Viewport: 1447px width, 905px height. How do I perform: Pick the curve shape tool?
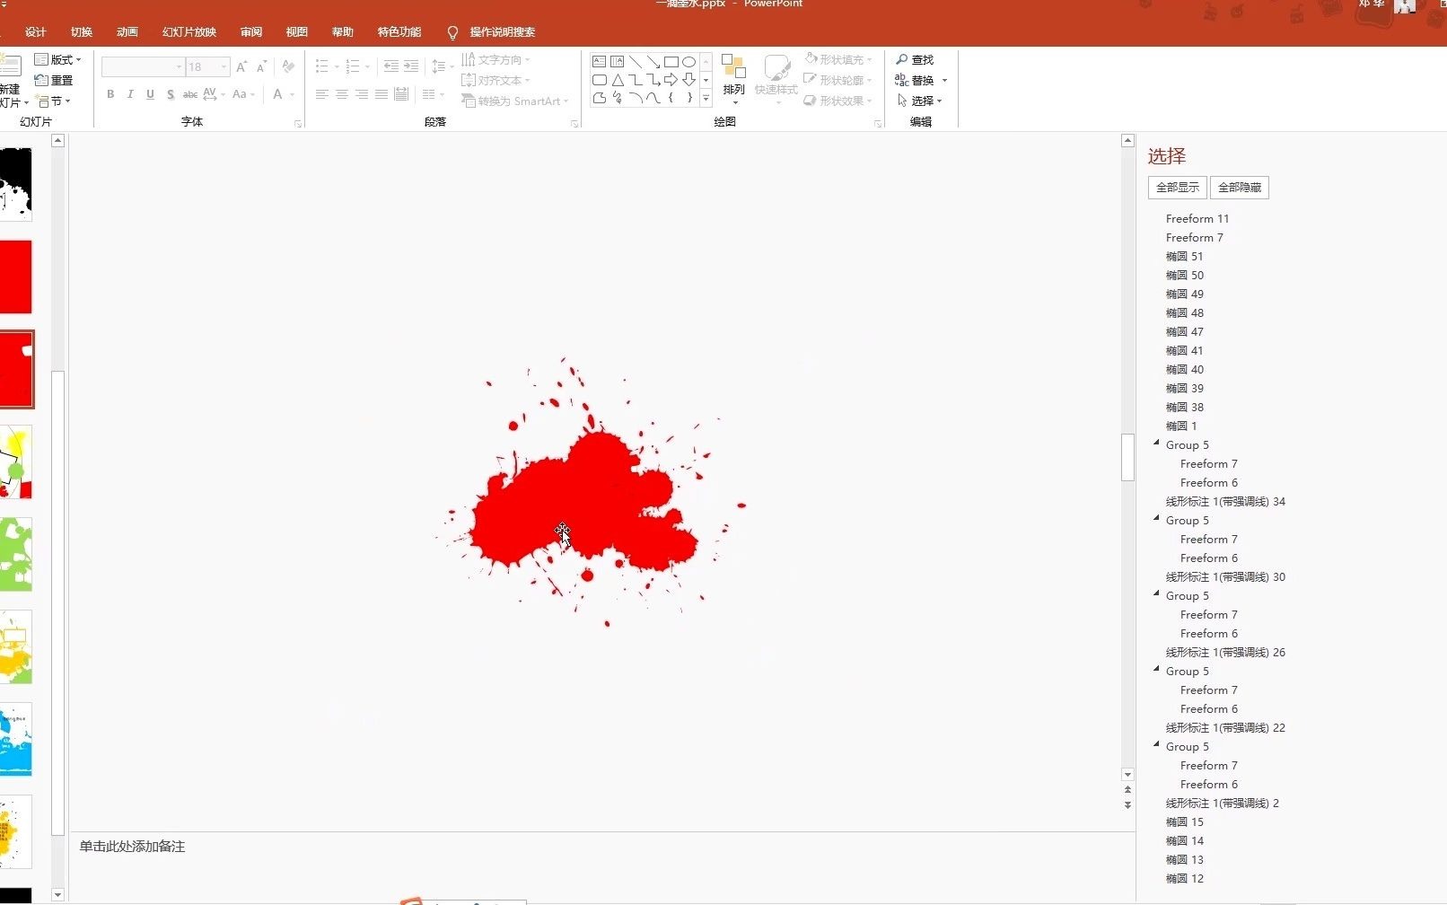[x=653, y=98]
